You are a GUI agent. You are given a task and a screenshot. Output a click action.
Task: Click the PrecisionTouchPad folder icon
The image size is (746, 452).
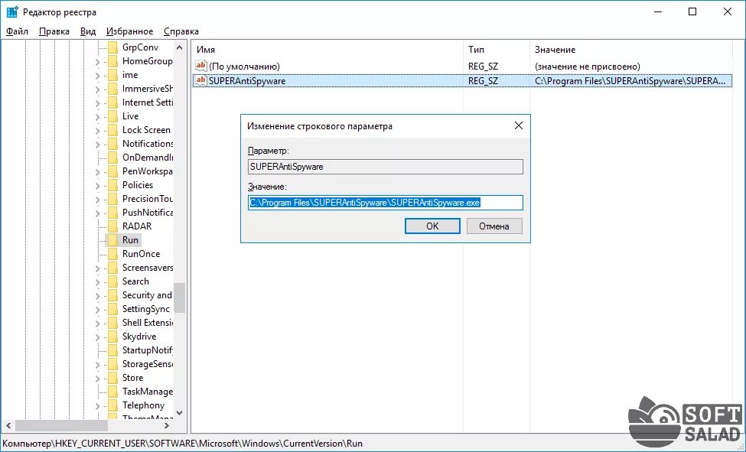click(x=112, y=198)
